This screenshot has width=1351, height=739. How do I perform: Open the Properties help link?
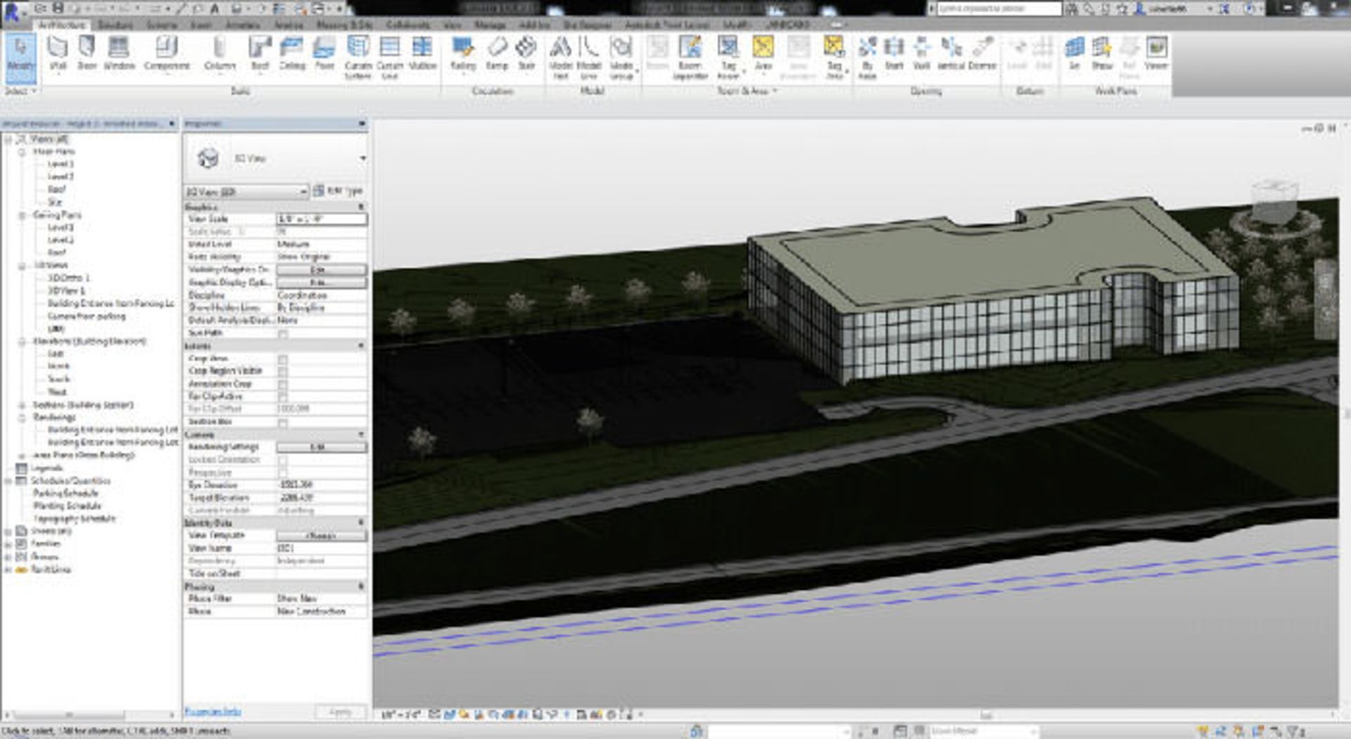[x=213, y=712]
